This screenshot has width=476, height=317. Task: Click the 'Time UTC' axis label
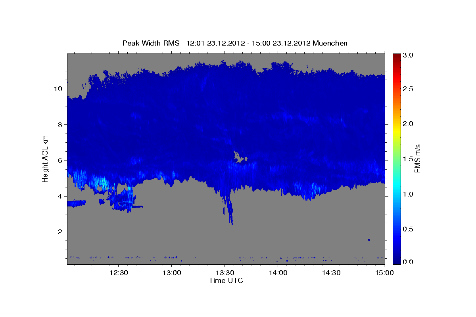pyautogui.click(x=226, y=281)
